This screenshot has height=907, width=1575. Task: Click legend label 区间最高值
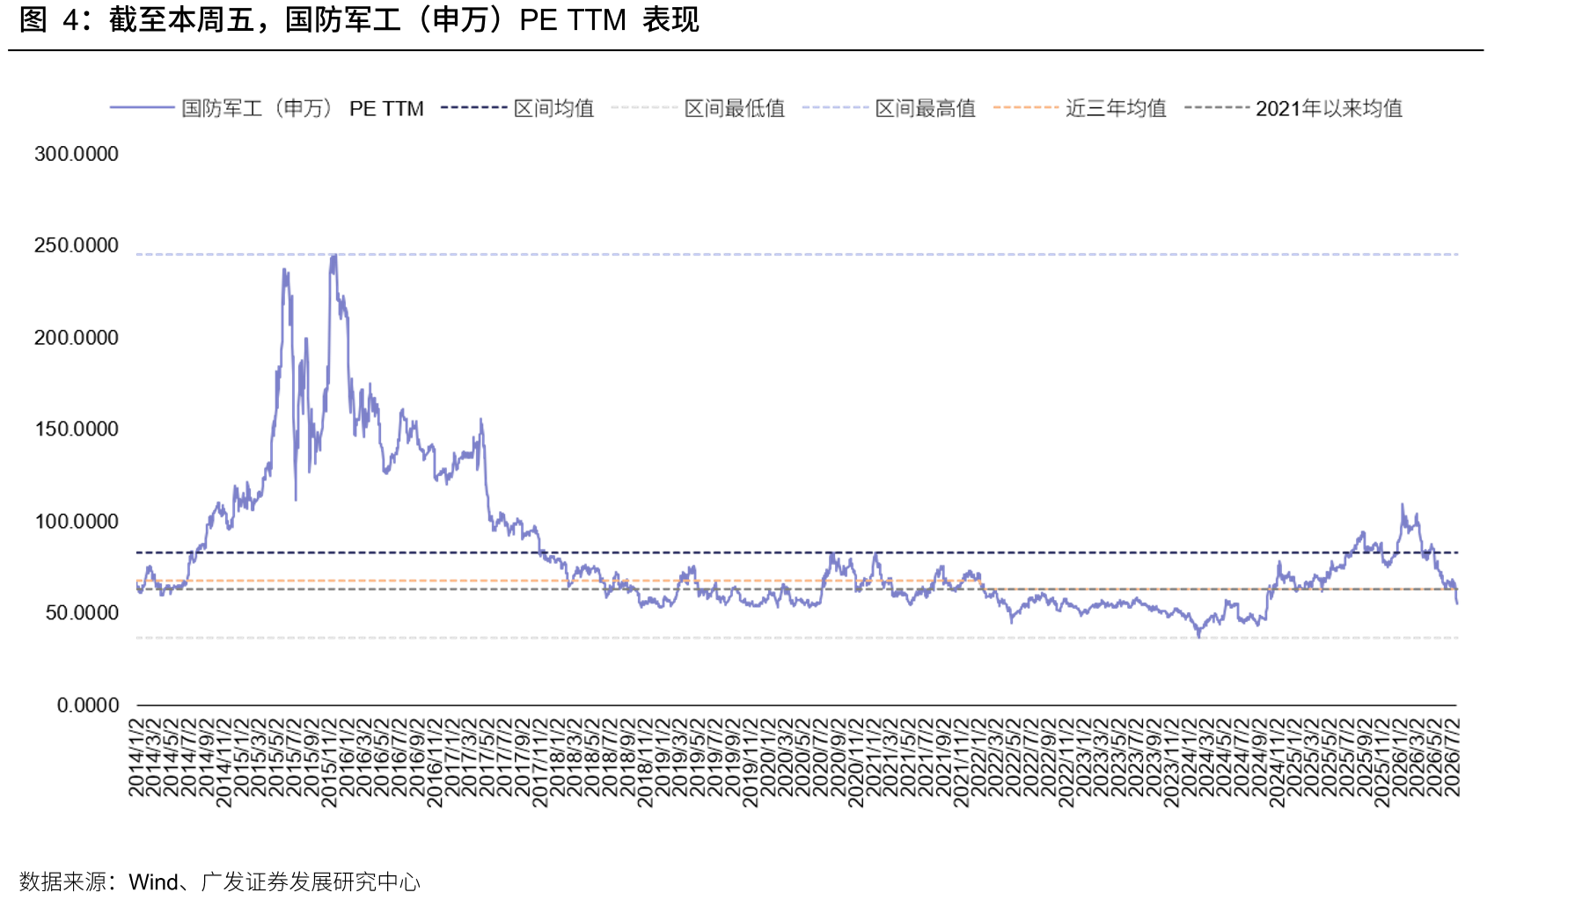tap(925, 108)
